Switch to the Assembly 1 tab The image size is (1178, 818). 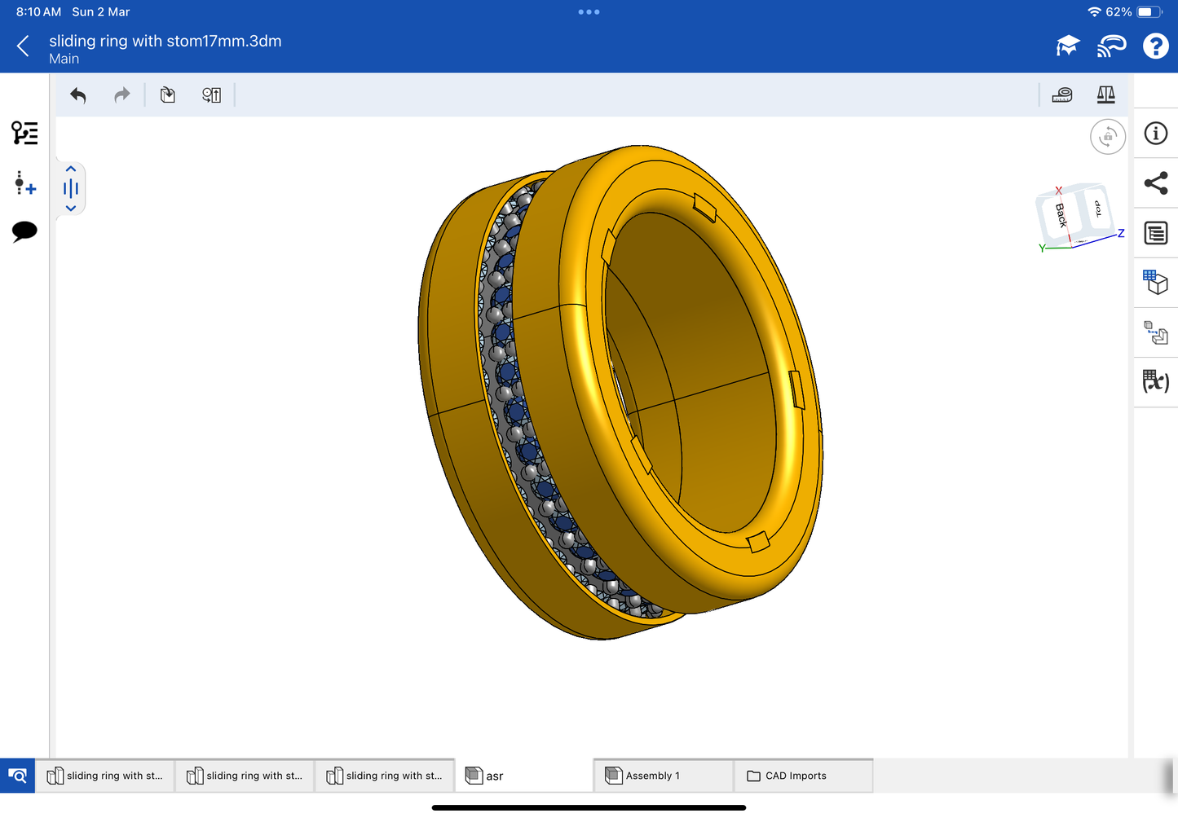click(652, 776)
